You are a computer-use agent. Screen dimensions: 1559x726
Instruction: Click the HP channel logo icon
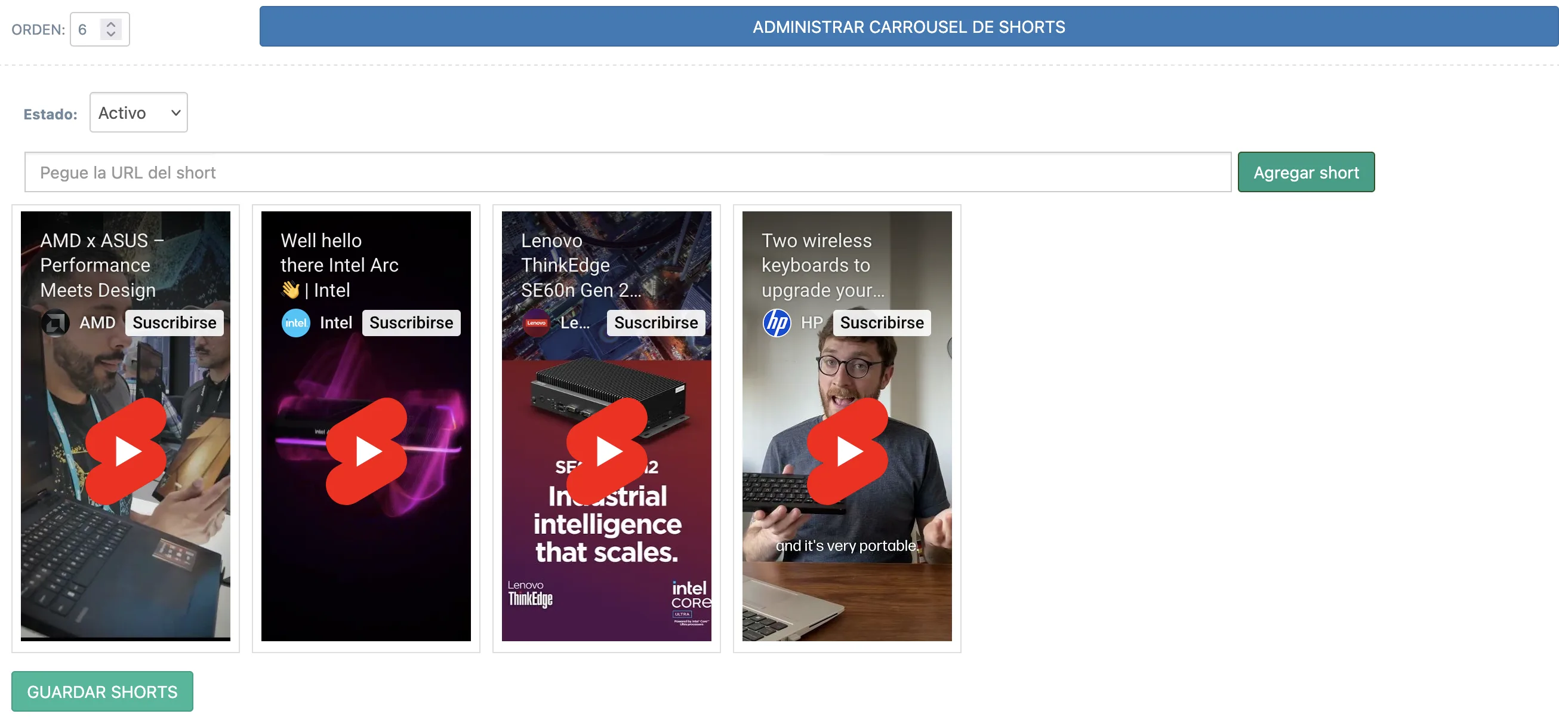[x=776, y=323]
